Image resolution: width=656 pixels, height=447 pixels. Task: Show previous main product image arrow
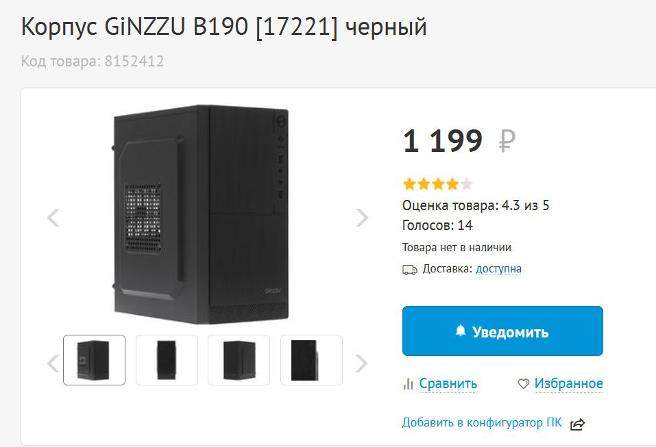click(53, 218)
